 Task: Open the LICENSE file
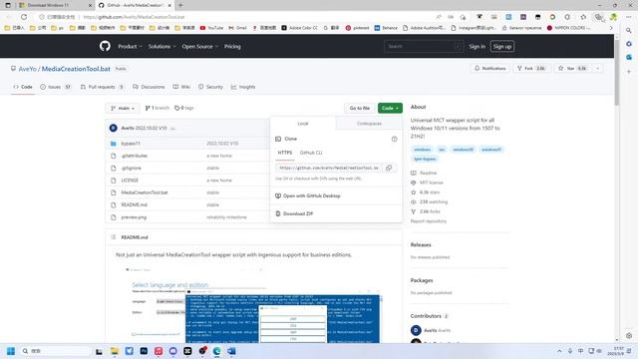[x=130, y=179]
